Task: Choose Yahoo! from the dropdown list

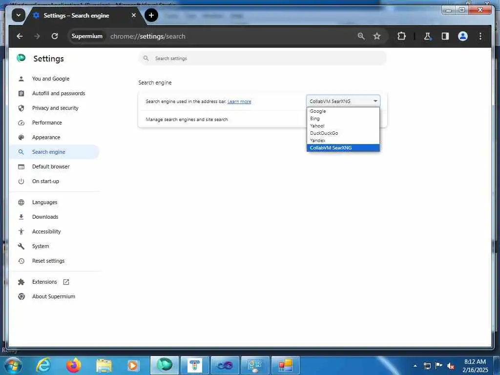Action: (x=343, y=126)
